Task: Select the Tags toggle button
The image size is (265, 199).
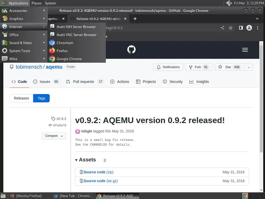Action: tap(41, 98)
